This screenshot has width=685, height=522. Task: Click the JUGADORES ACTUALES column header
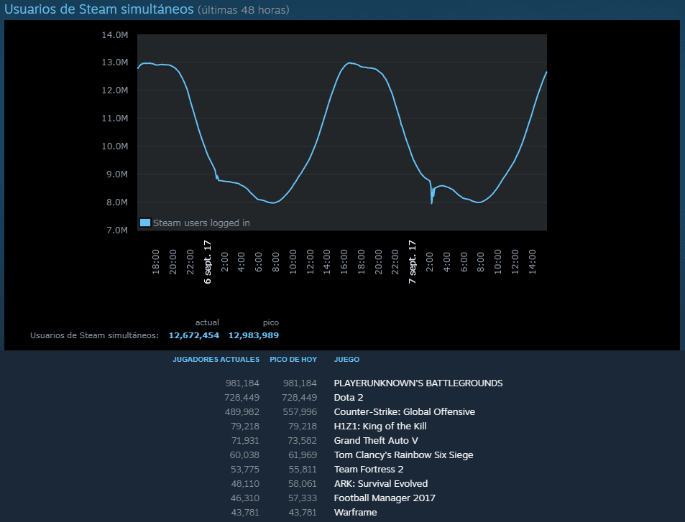[x=216, y=359]
